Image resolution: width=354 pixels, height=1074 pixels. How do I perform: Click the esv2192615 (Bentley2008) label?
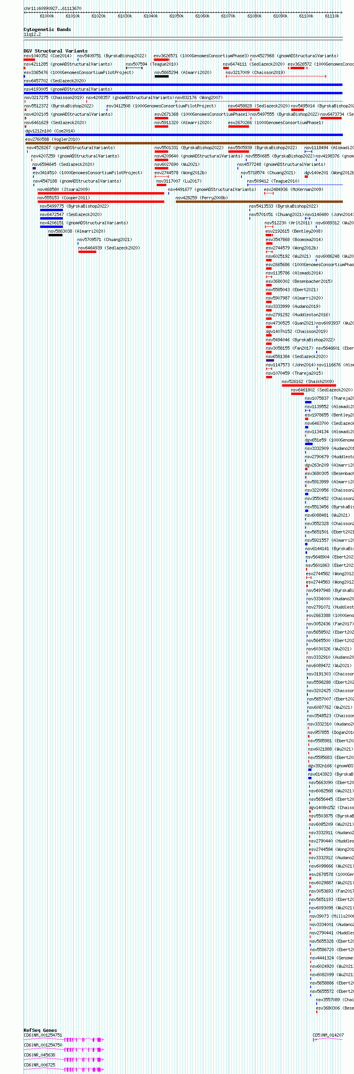point(294,231)
